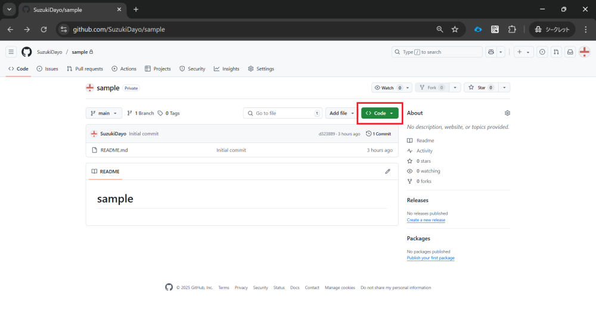Viewport: 596px width, 313px height.
Task: Click the SuzukiDayo owner link in breadcrumb
Action: (49, 52)
